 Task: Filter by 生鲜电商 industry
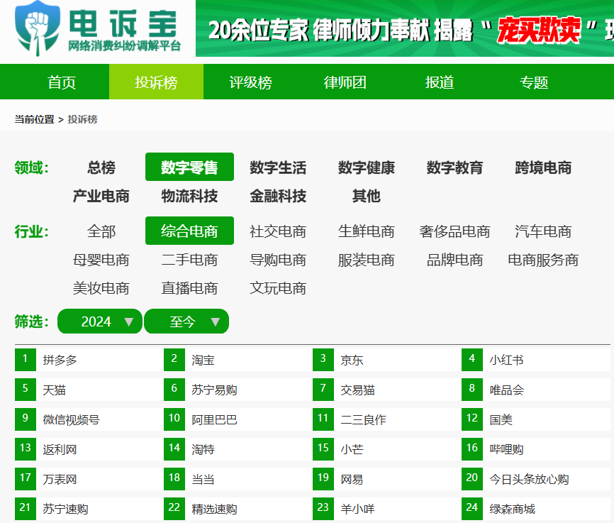(x=367, y=231)
